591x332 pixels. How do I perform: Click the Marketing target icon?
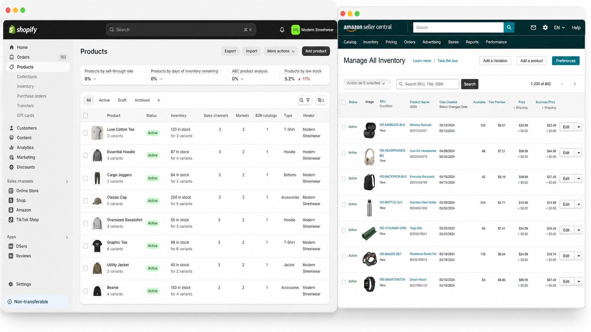12,157
